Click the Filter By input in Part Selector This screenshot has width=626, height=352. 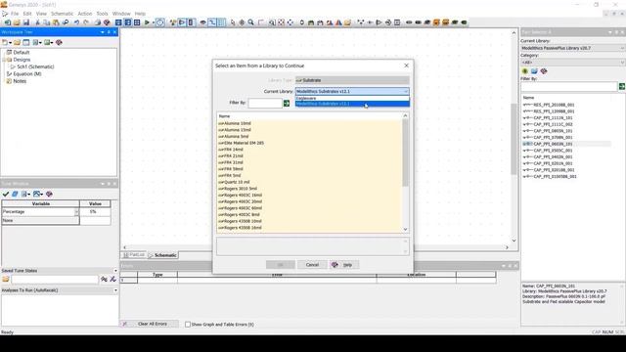pos(569,86)
